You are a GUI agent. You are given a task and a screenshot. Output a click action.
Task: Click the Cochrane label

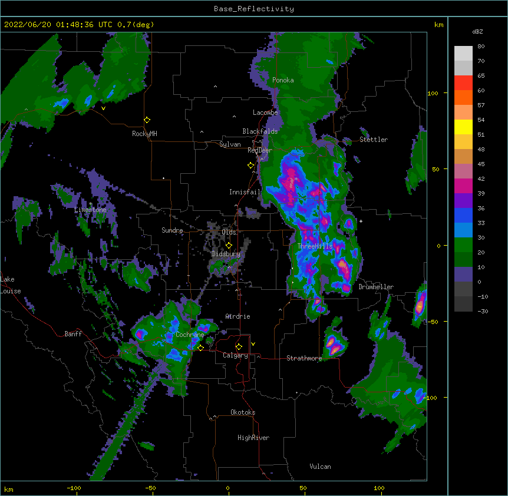pyautogui.click(x=190, y=335)
